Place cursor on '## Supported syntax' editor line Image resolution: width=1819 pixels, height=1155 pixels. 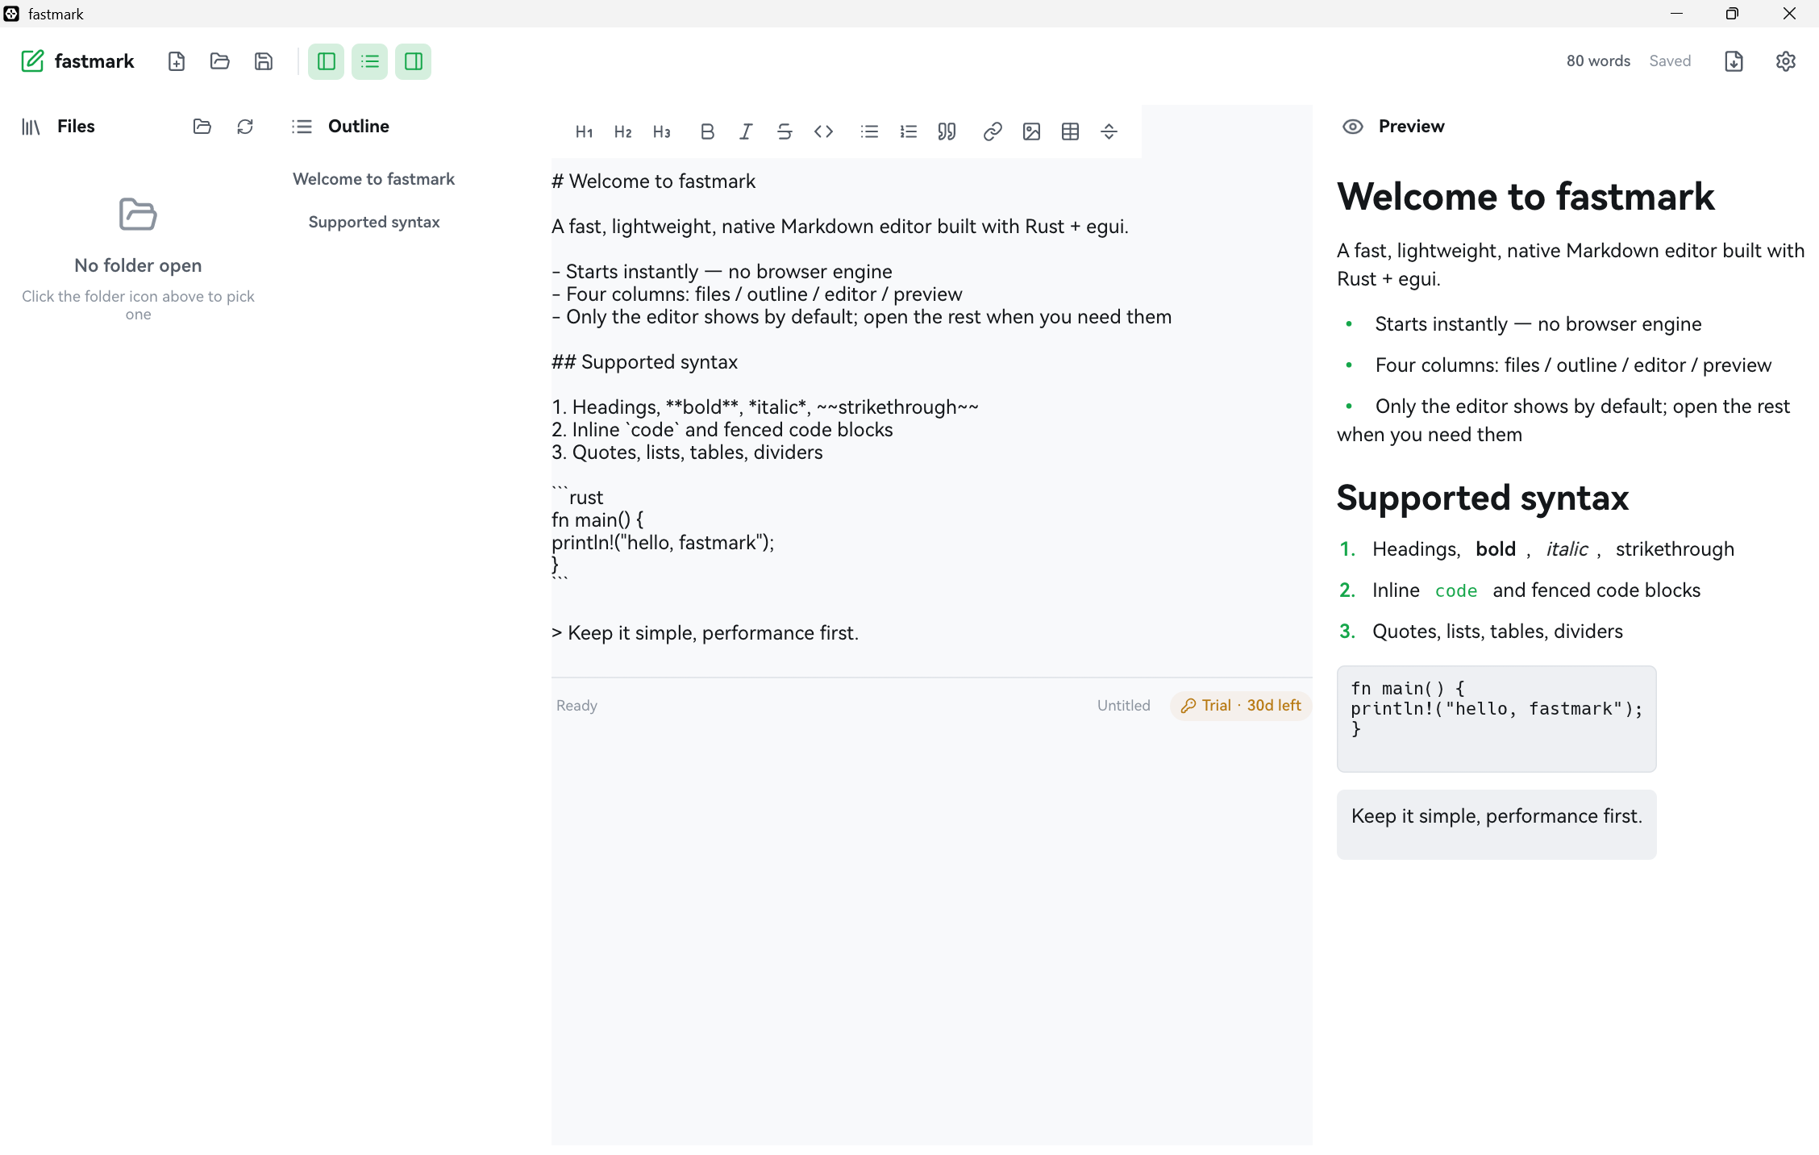(x=645, y=362)
